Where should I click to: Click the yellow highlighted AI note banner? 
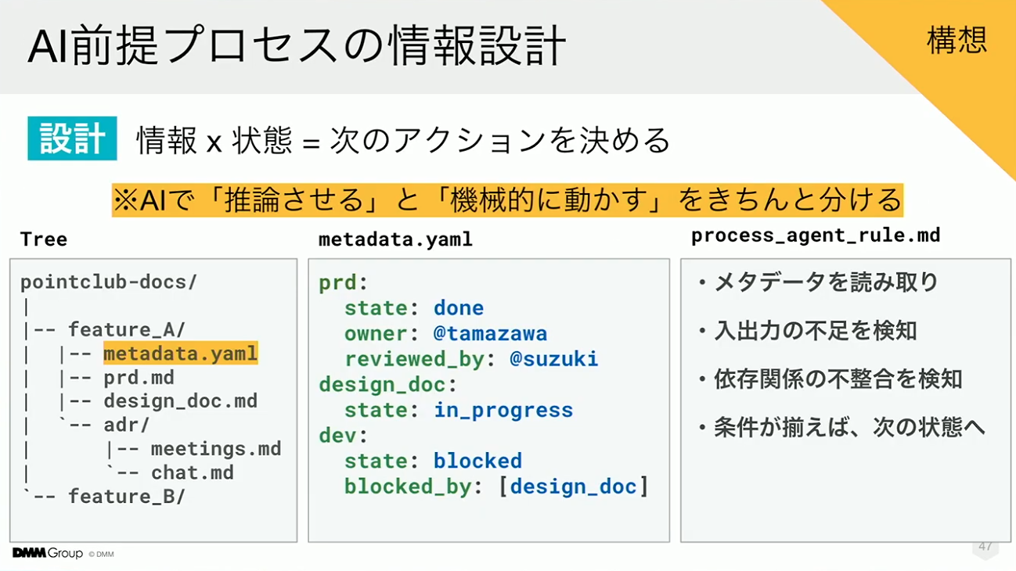(x=507, y=200)
